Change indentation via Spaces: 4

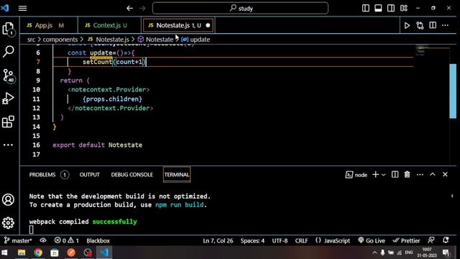(x=252, y=240)
